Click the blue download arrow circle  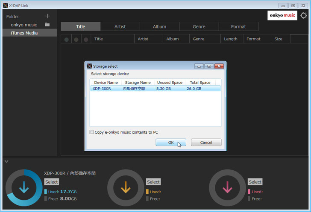24,187
